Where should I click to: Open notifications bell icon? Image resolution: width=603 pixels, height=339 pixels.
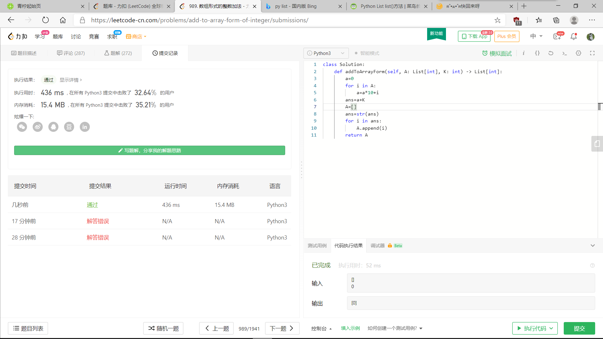573,37
